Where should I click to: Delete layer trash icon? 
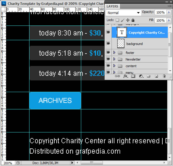click(164, 76)
